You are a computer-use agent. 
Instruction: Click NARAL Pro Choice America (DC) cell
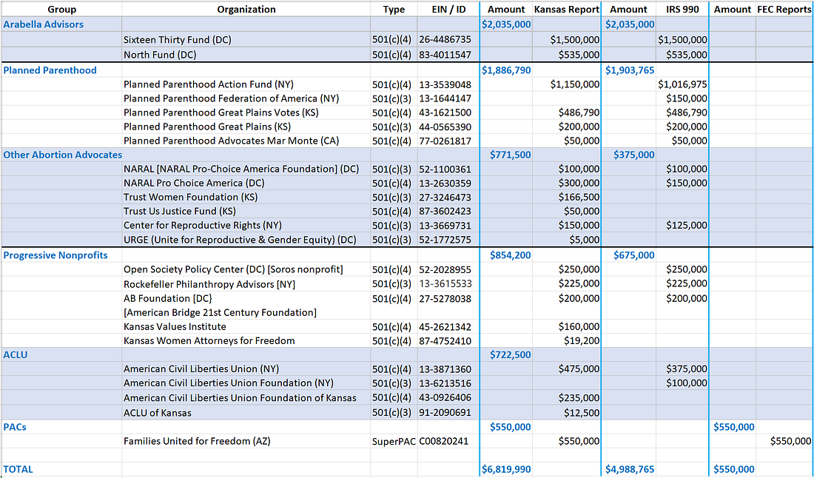coord(246,183)
